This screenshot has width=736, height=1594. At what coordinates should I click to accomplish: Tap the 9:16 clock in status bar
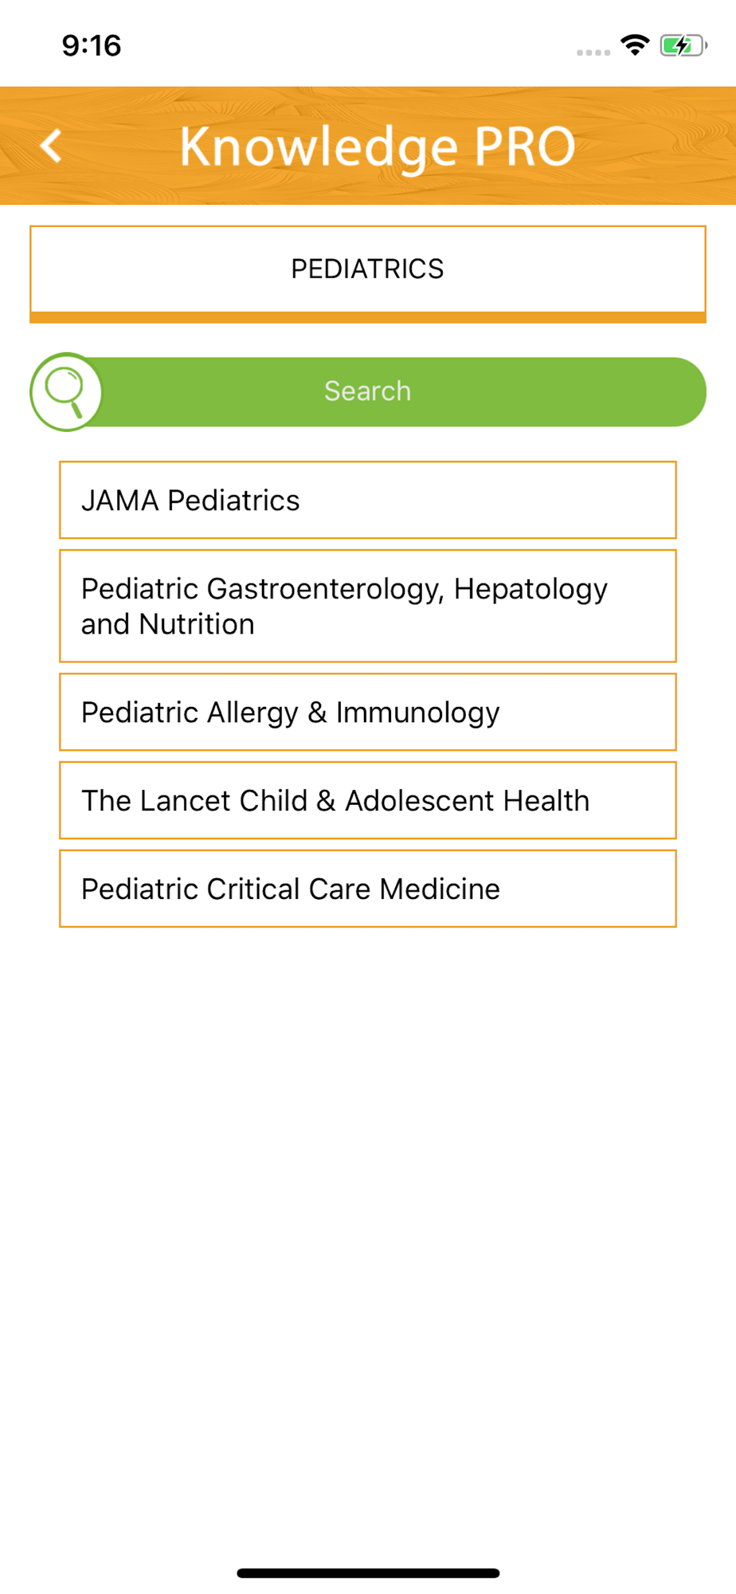coord(92,45)
